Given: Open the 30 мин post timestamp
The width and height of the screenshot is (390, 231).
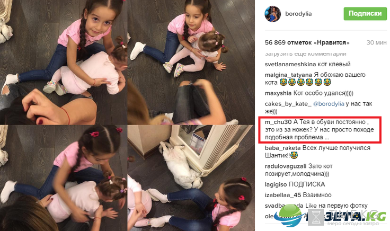Looking at the screenshot, I should [x=376, y=42].
